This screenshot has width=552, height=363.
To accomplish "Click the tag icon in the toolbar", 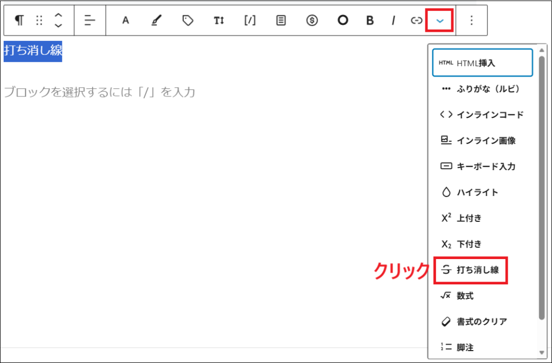I will tap(187, 20).
